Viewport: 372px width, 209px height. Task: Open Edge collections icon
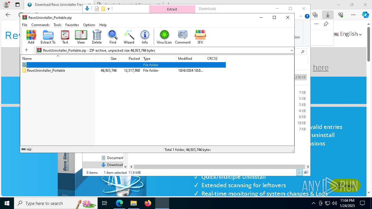[315, 15]
